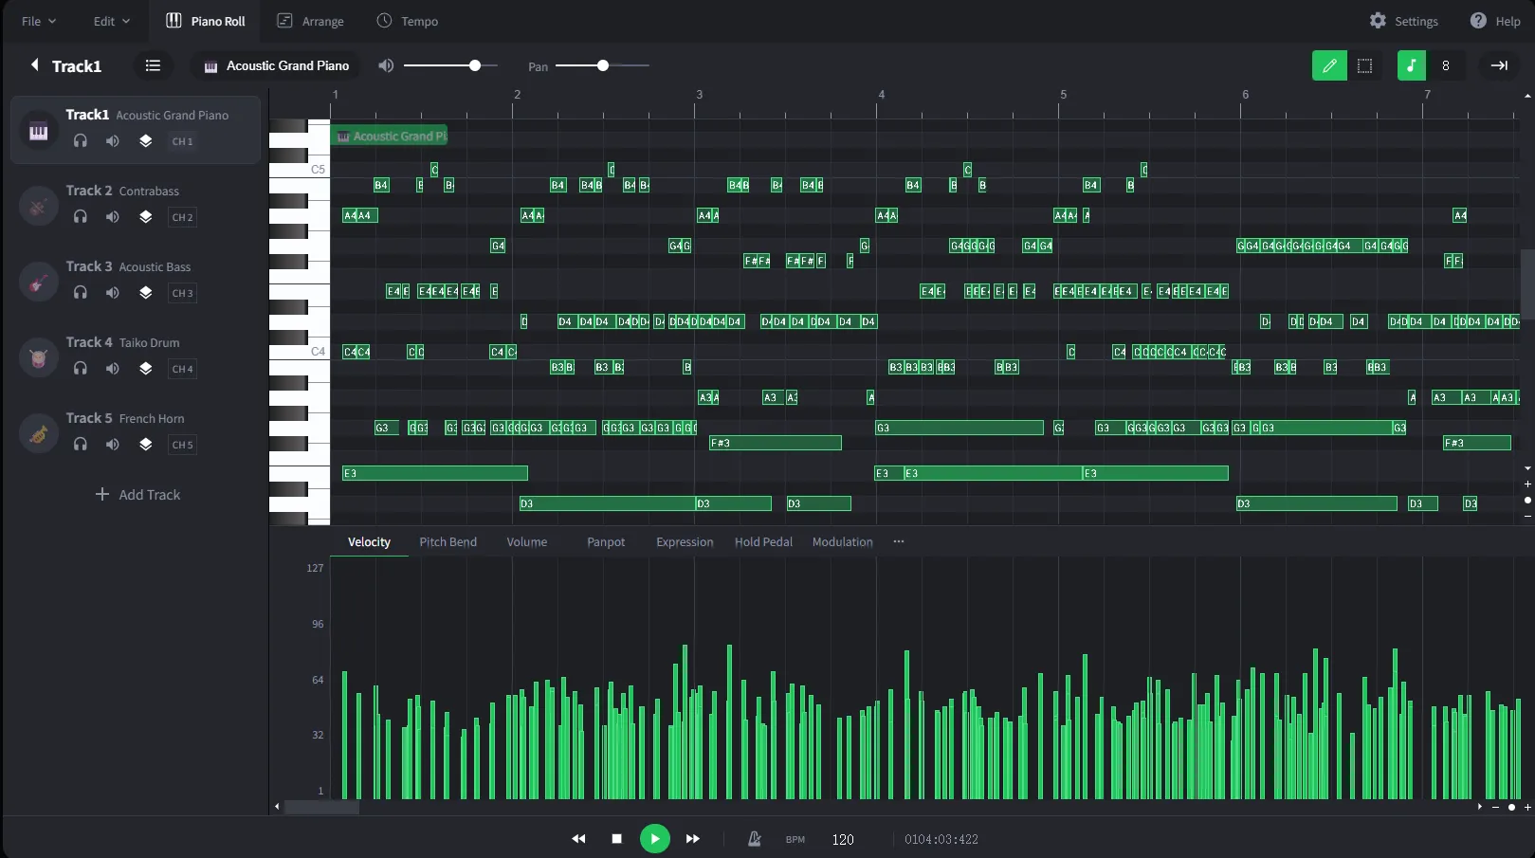Mute Track1 with speaker icon
Image resolution: width=1535 pixels, height=858 pixels.
113,141
